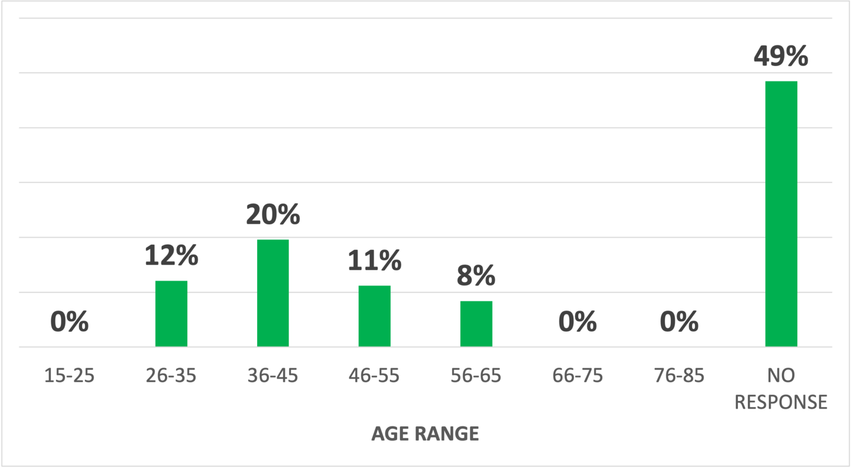
Task: Click the 66-75 axis category label
Action: pos(577,376)
